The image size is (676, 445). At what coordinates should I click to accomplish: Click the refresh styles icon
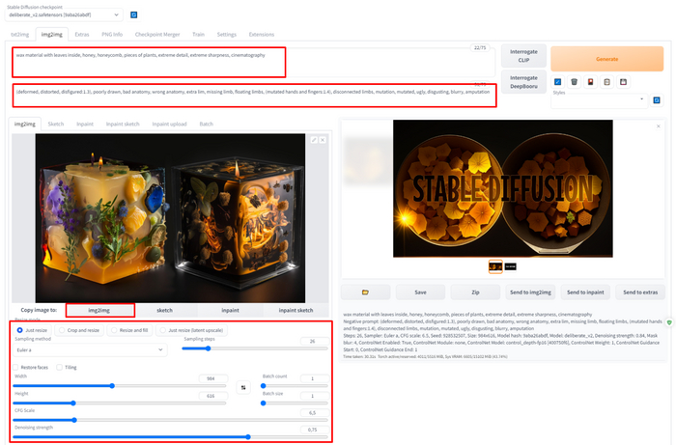point(656,99)
